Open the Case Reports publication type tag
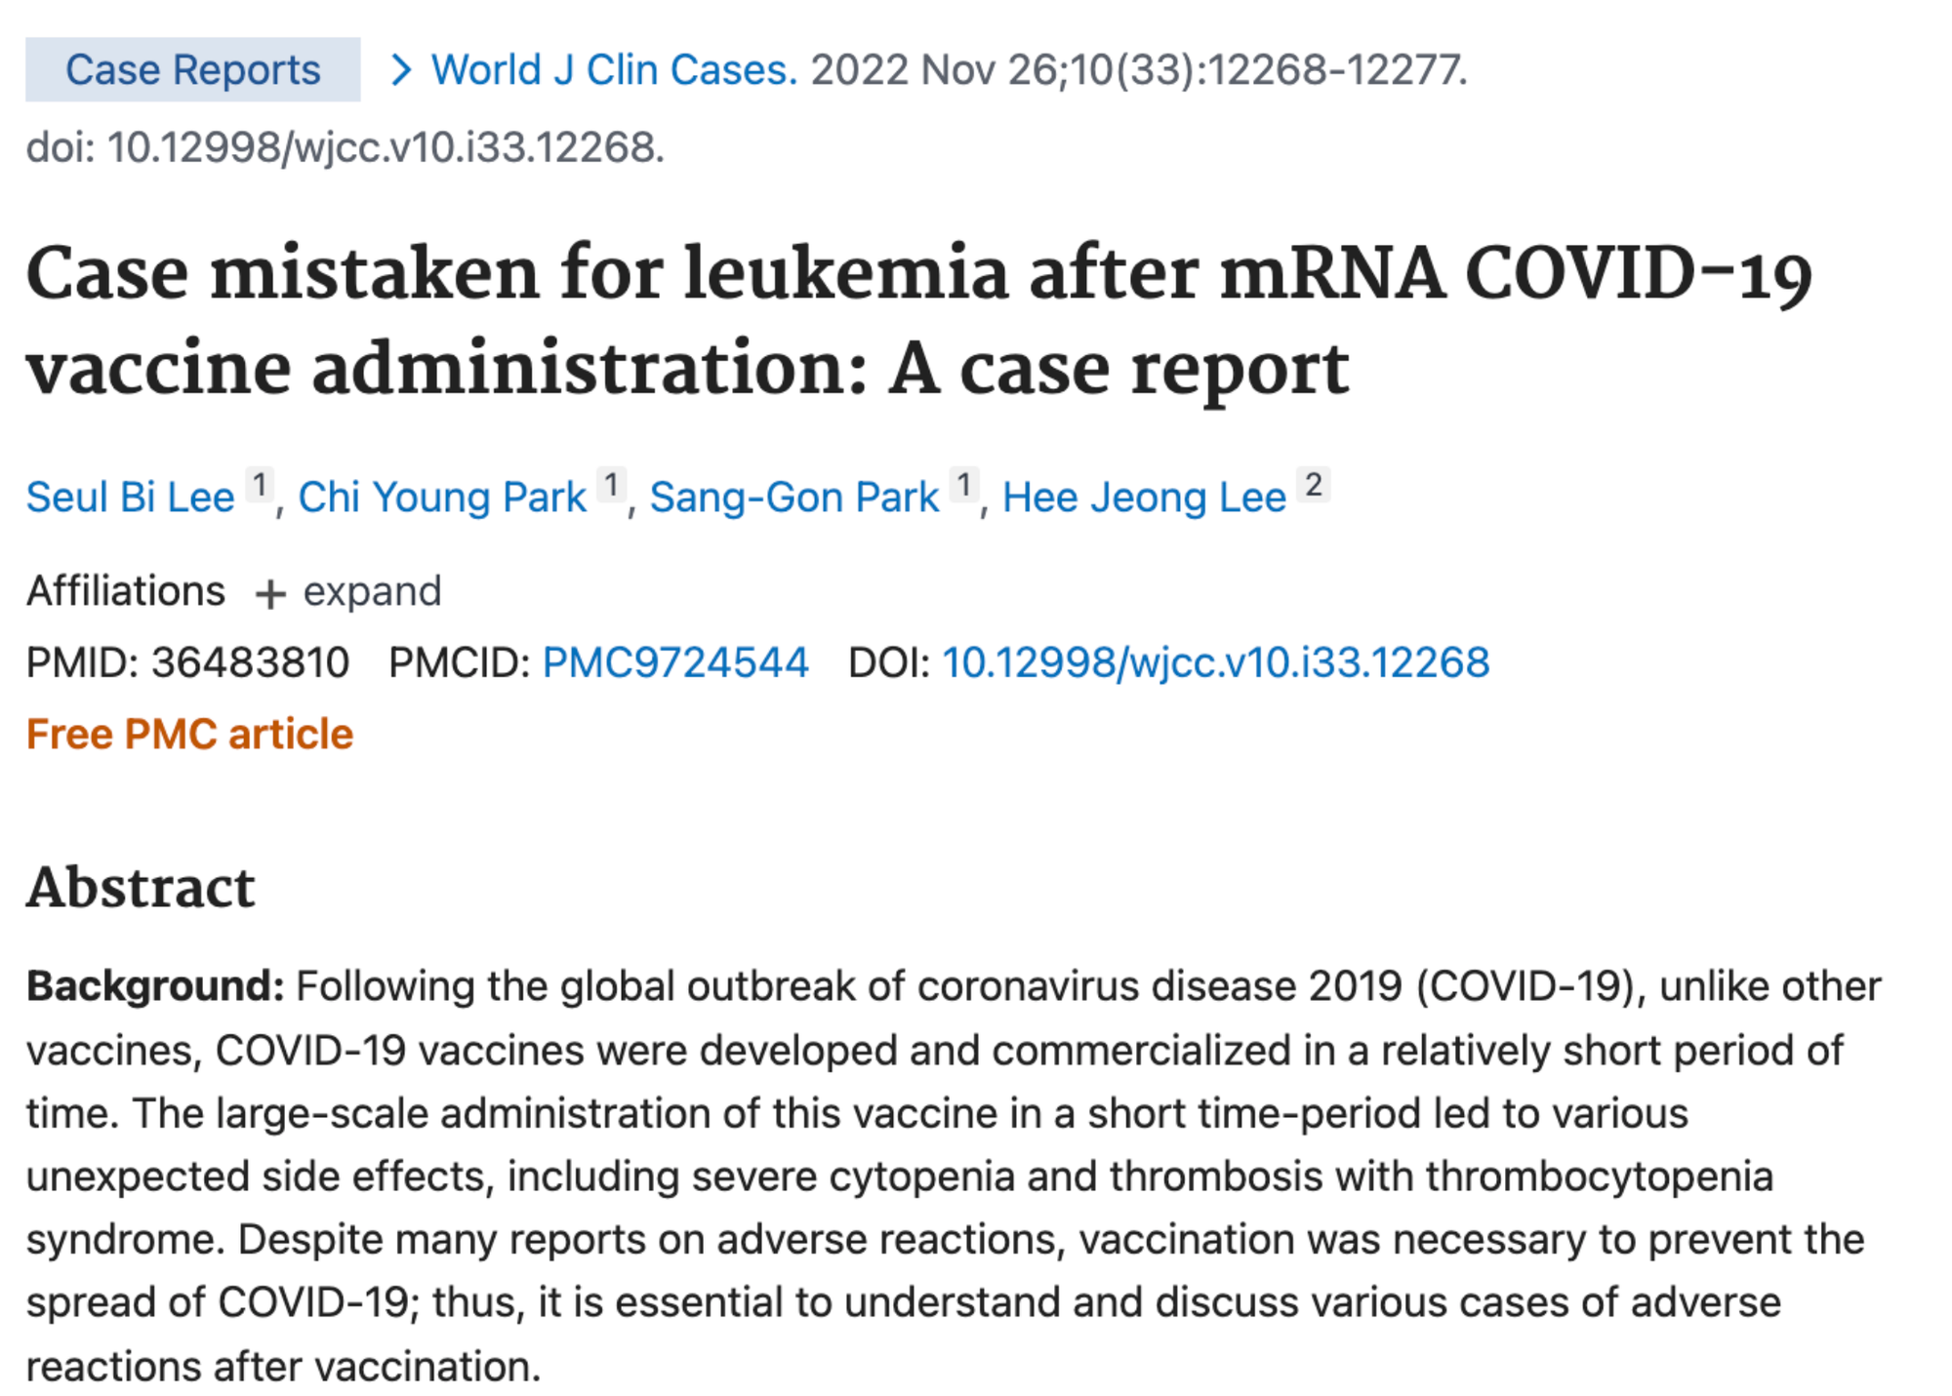This screenshot has height=1396, width=1952. pyautogui.click(x=192, y=70)
